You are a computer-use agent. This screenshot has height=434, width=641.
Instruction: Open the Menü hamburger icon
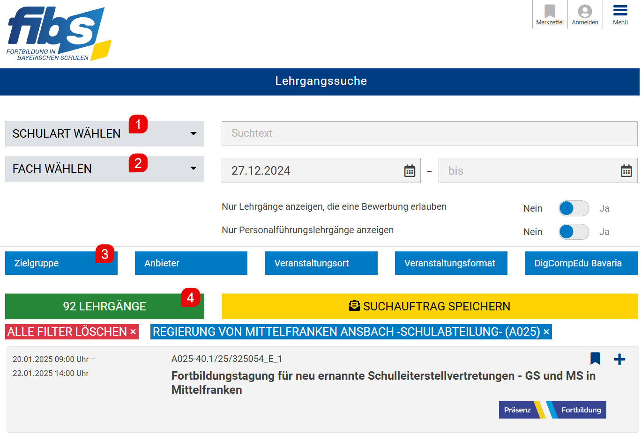[x=619, y=10]
